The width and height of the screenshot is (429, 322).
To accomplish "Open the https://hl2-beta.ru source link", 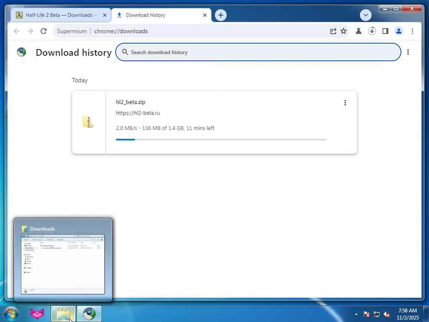I will (138, 113).
